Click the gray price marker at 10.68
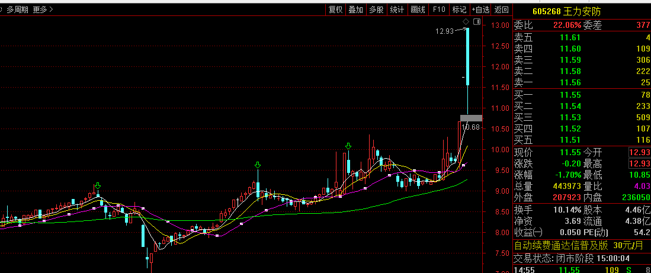The width and height of the screenshot is (651, 273). [x=471, y=118]
